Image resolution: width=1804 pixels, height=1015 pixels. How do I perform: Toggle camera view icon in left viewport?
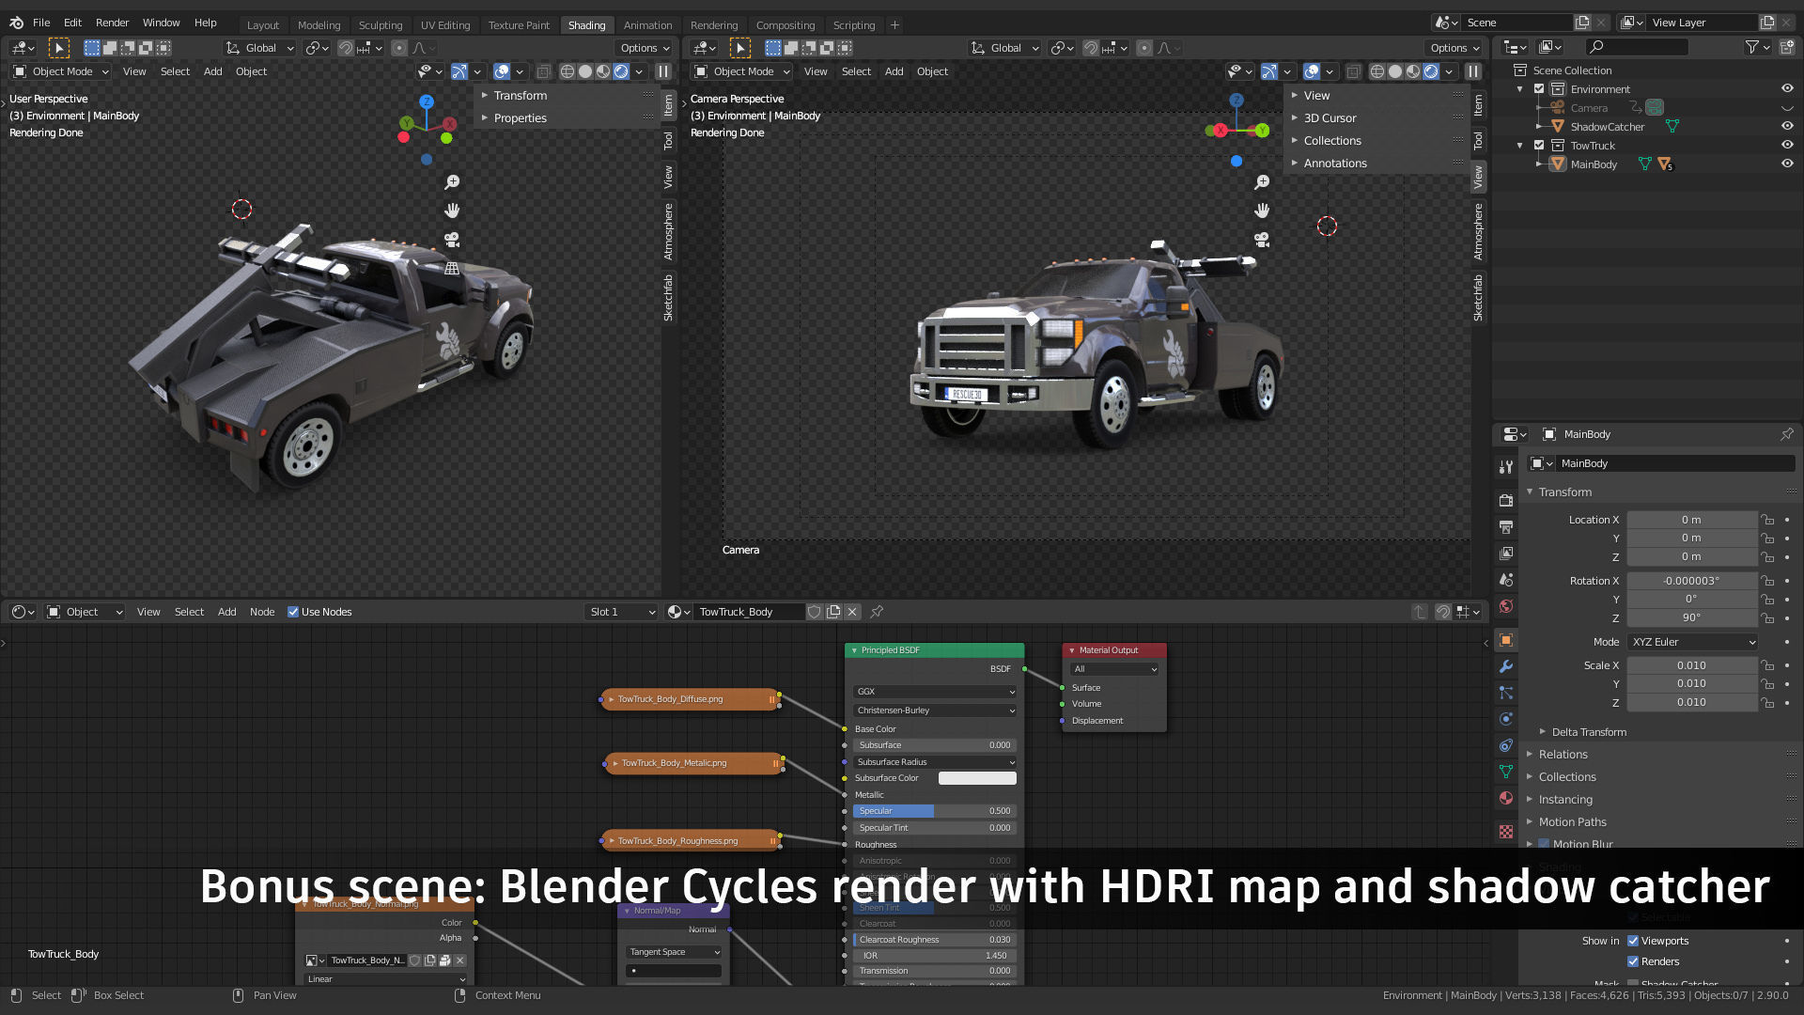(452, 240)
